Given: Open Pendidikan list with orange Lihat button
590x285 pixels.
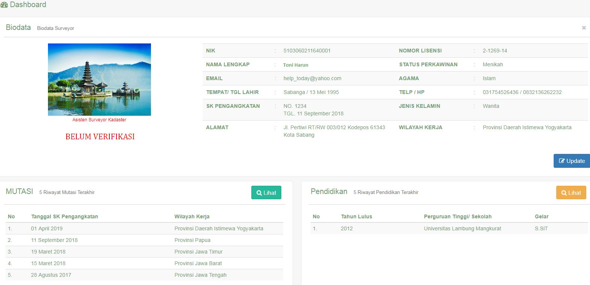Looking at the screenshot, I should pos(571,193).
